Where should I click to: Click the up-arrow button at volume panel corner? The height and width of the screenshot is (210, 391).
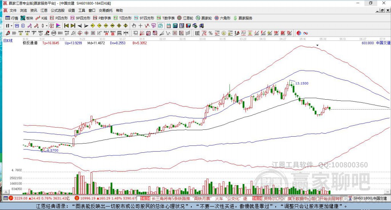[x=6, y=192]
